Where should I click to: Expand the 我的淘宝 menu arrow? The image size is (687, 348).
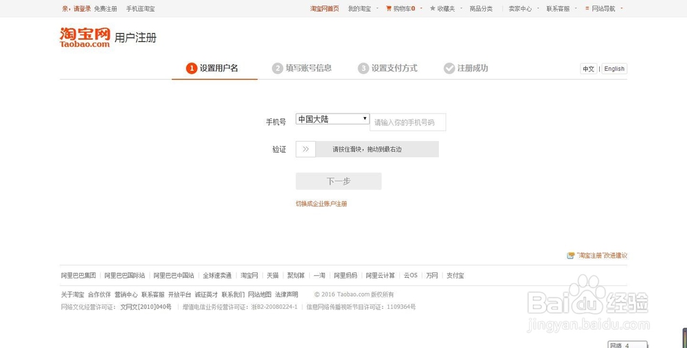(377, 8)
